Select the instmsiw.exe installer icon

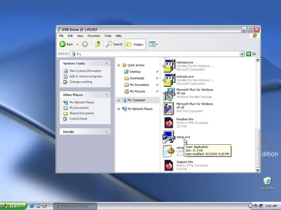[x=169, y=80]
